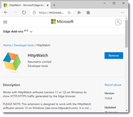Open the Collections icon
This screenshot has width=133, height=117.
[x=88, y=13]
